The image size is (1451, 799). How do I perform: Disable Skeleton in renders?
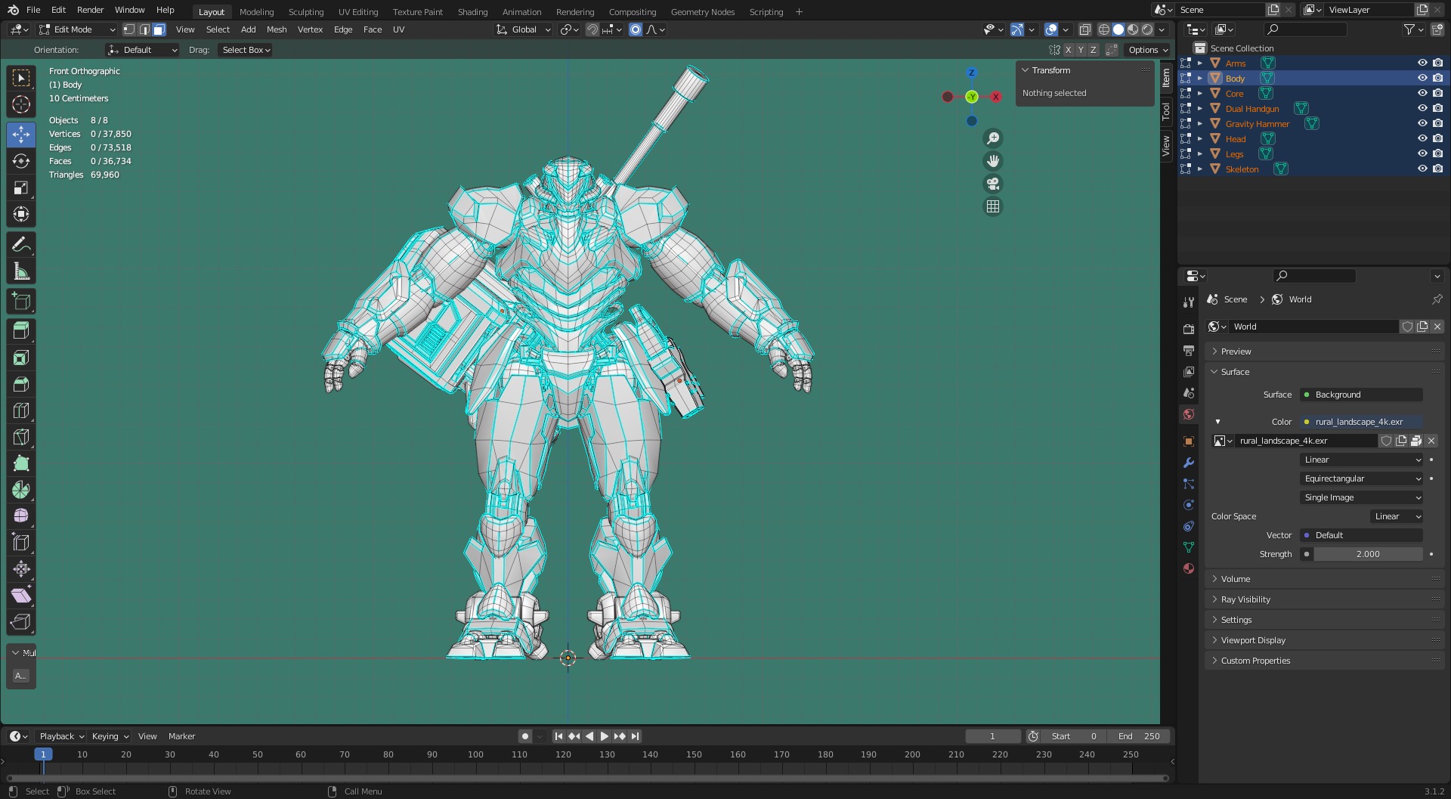click(1437, 169)
